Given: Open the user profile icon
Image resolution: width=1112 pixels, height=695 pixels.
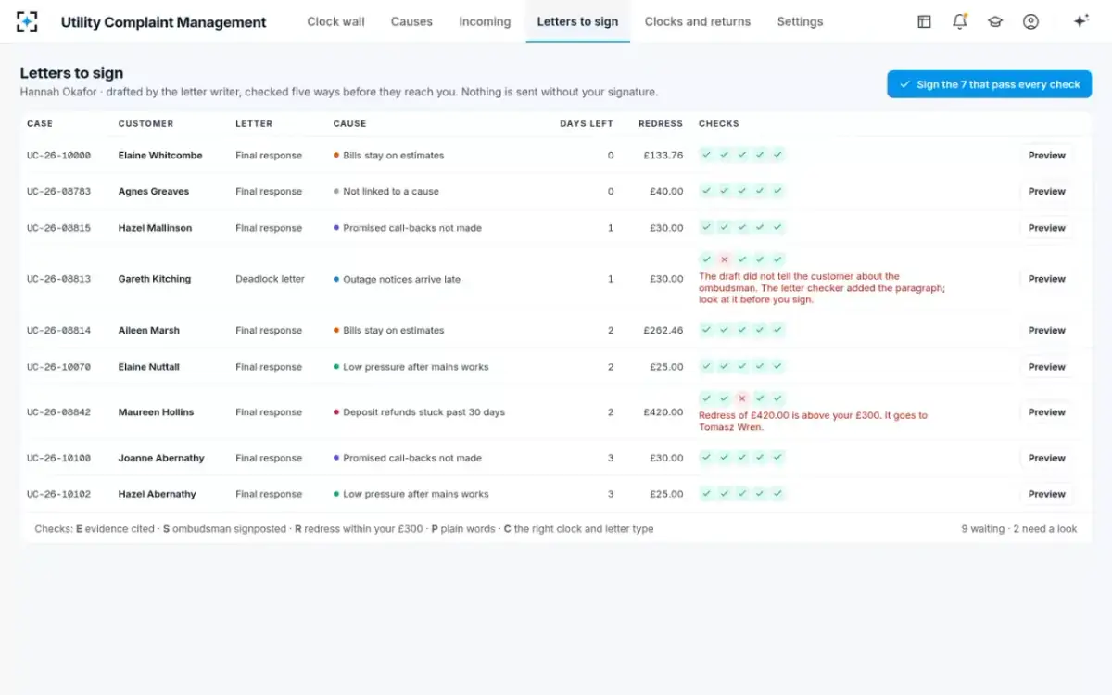Looking at the screenshot, I should [1030, 21].
